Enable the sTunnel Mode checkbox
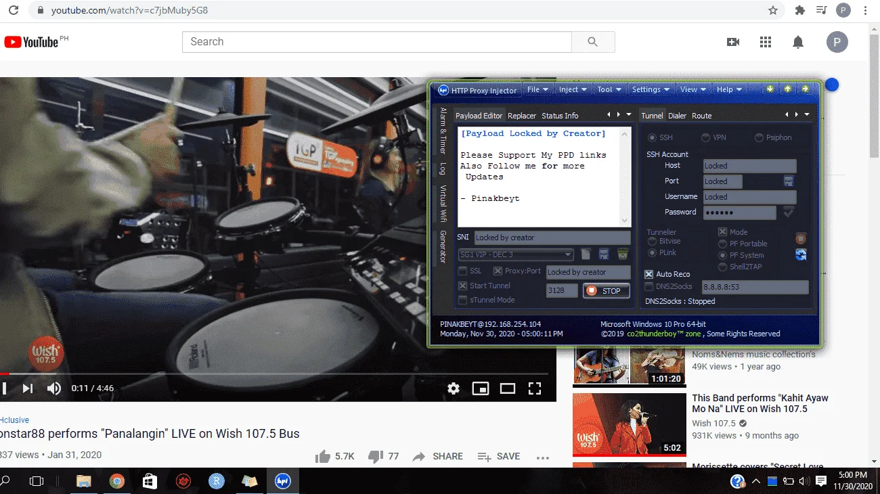This screenshot has width=880, height=494. point(462,300)
